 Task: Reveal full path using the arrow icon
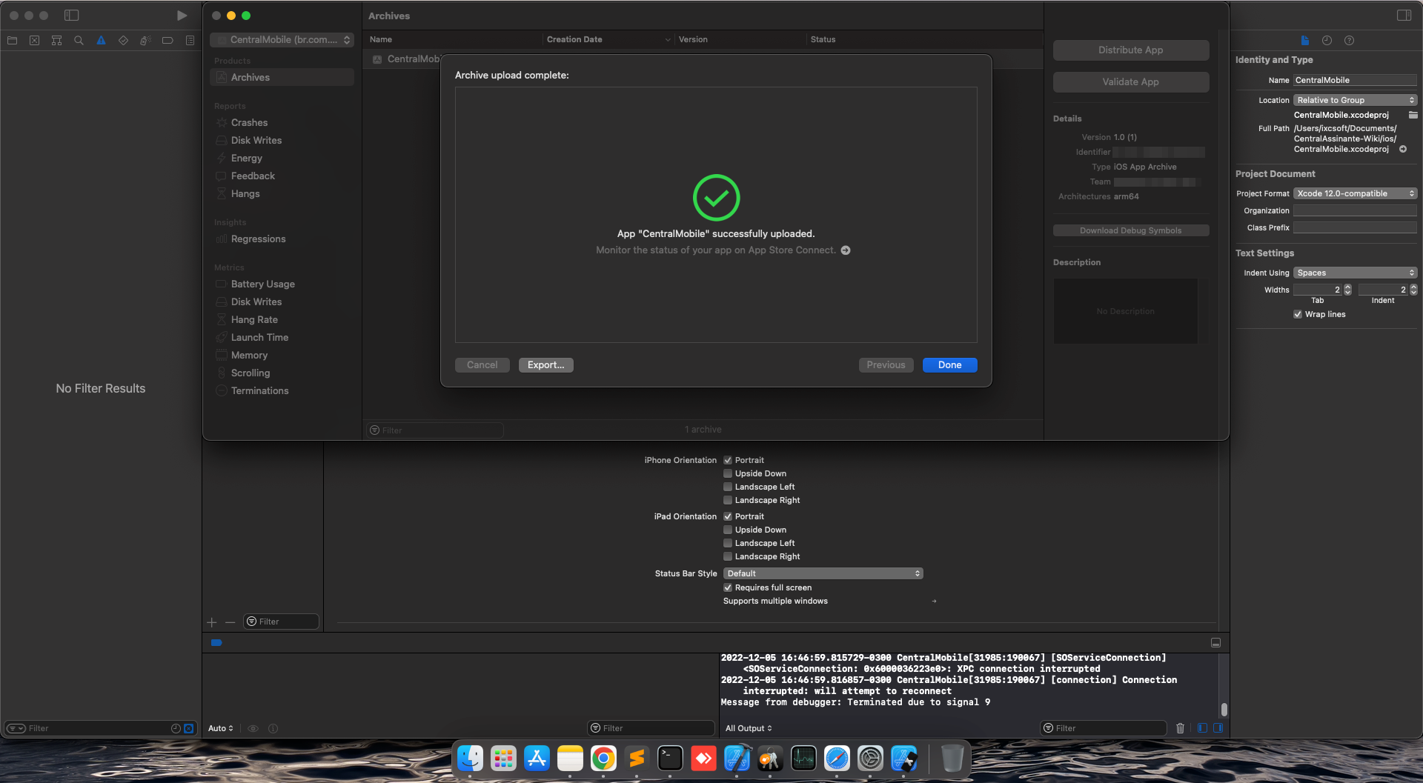point(1403,149)
